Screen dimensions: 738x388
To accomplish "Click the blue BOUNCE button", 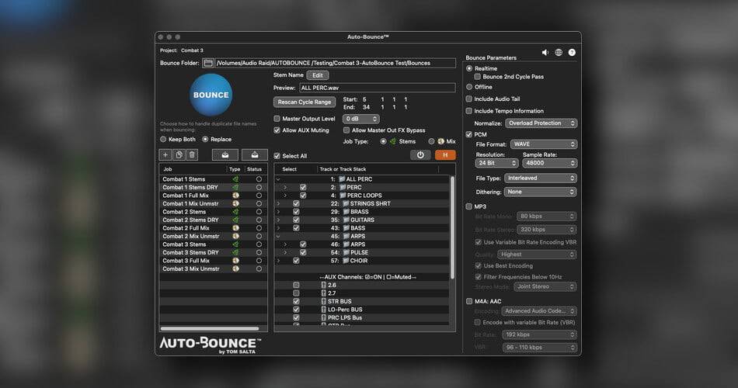I will [211, 95].
